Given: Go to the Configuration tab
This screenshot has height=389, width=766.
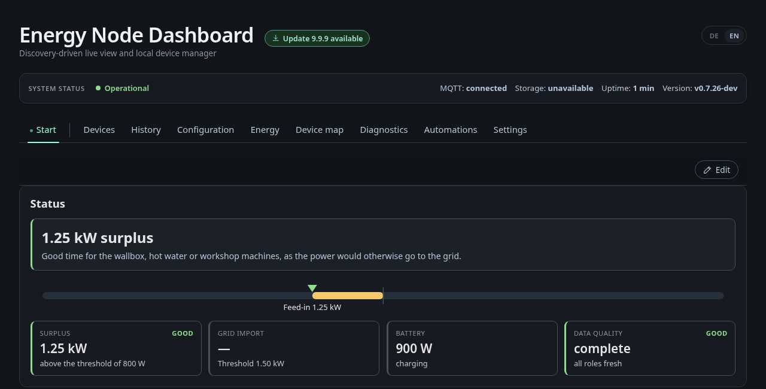Looking at the screenshot, I should coord(205,130).
